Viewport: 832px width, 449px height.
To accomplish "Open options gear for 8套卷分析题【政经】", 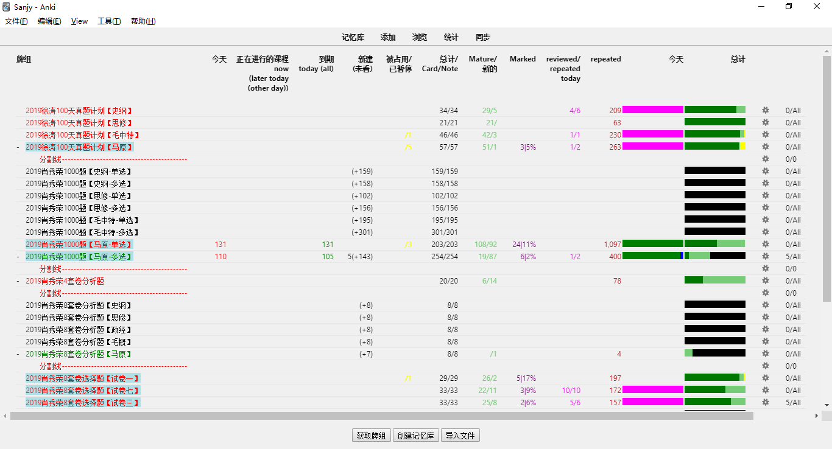I will pyautogui.click(x=766, y=329).
